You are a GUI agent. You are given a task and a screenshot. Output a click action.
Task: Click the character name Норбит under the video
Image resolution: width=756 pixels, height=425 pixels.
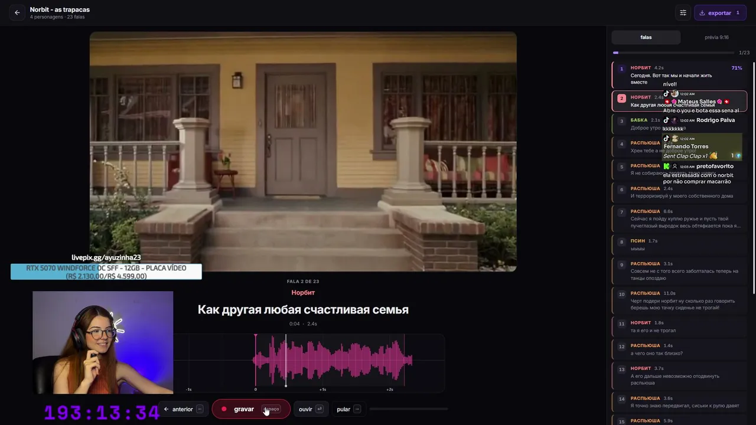(x=303, y=293)
